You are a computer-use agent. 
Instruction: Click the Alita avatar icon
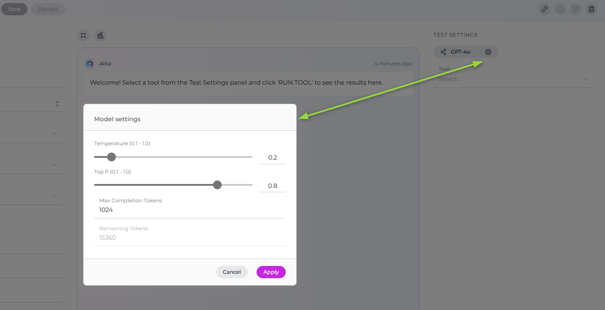pyautogui.click(x=90, y=64)
